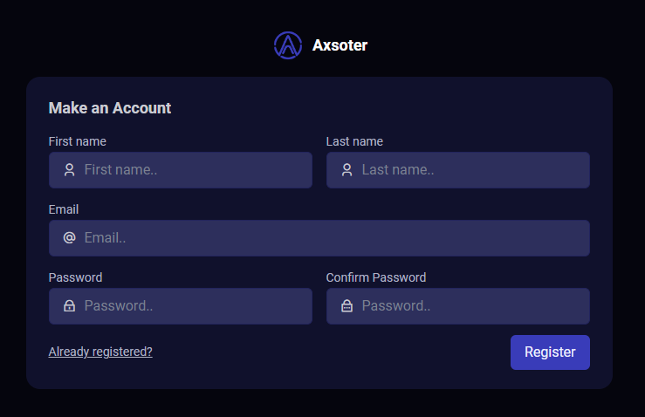Select the Email input box
645x417 pixels.
pyautogui.click(x=319, y=238)
